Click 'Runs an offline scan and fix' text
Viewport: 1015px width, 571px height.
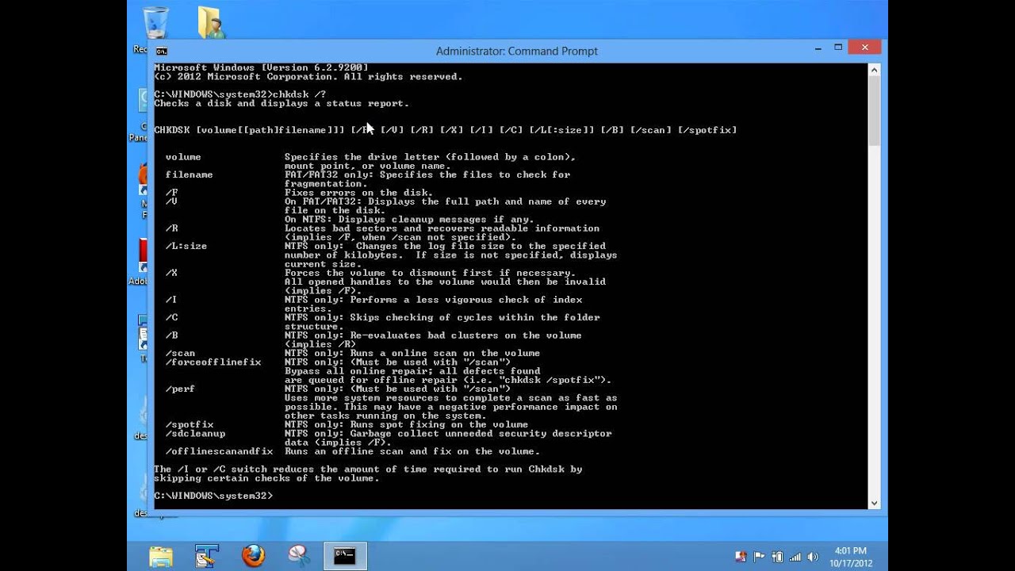412,451
